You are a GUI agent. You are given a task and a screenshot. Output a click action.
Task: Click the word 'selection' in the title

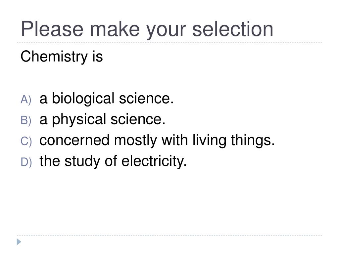233,29
